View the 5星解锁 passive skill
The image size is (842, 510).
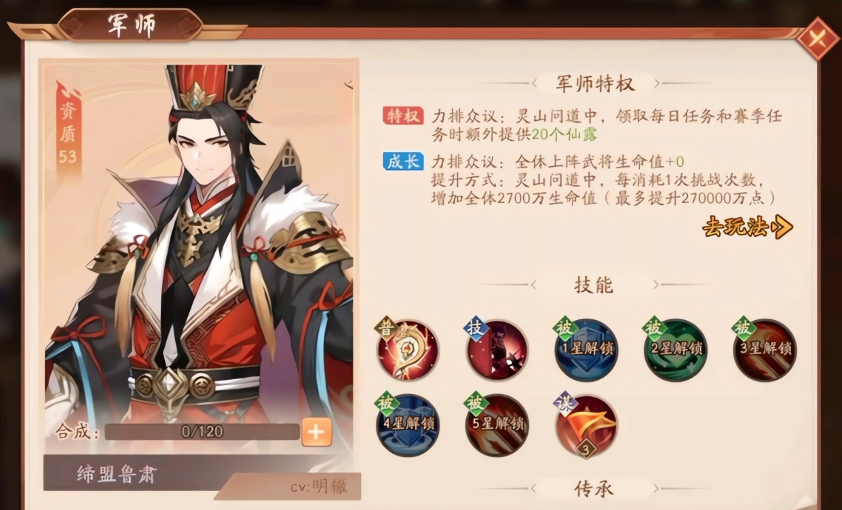coord(497,425)
